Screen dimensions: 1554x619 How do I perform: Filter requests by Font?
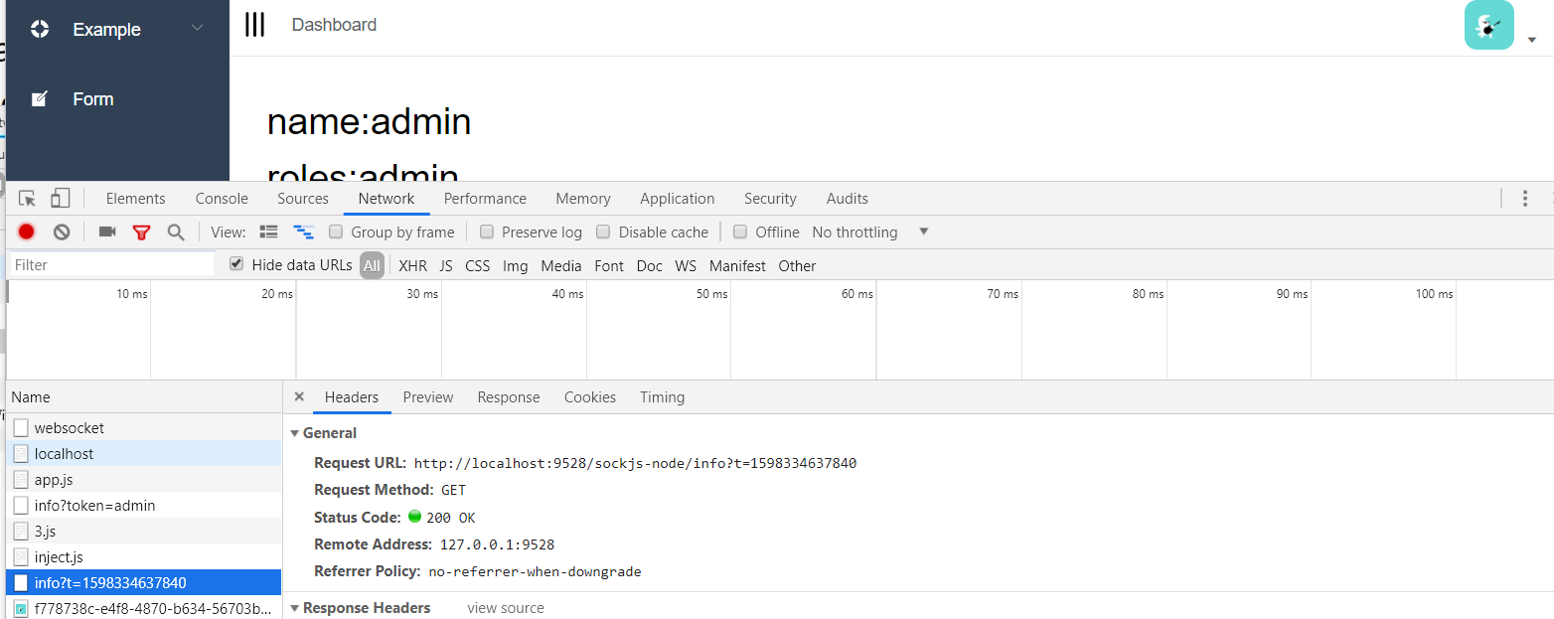(609, 265)
